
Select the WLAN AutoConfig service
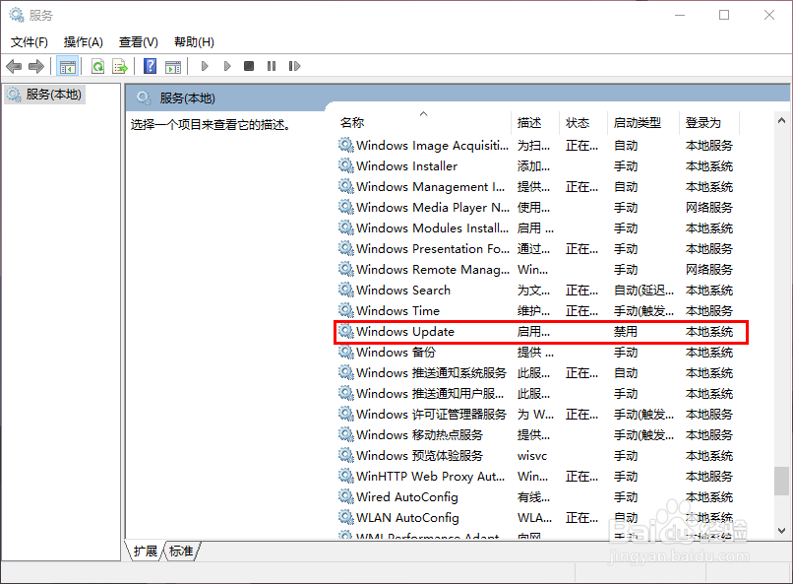pos(537,518)
